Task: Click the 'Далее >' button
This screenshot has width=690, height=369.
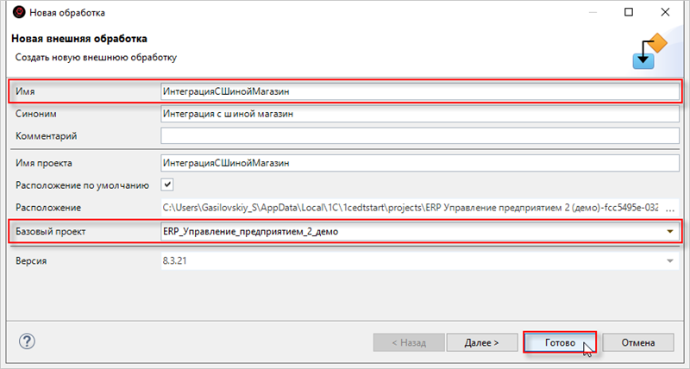Action: pos(481,342)
